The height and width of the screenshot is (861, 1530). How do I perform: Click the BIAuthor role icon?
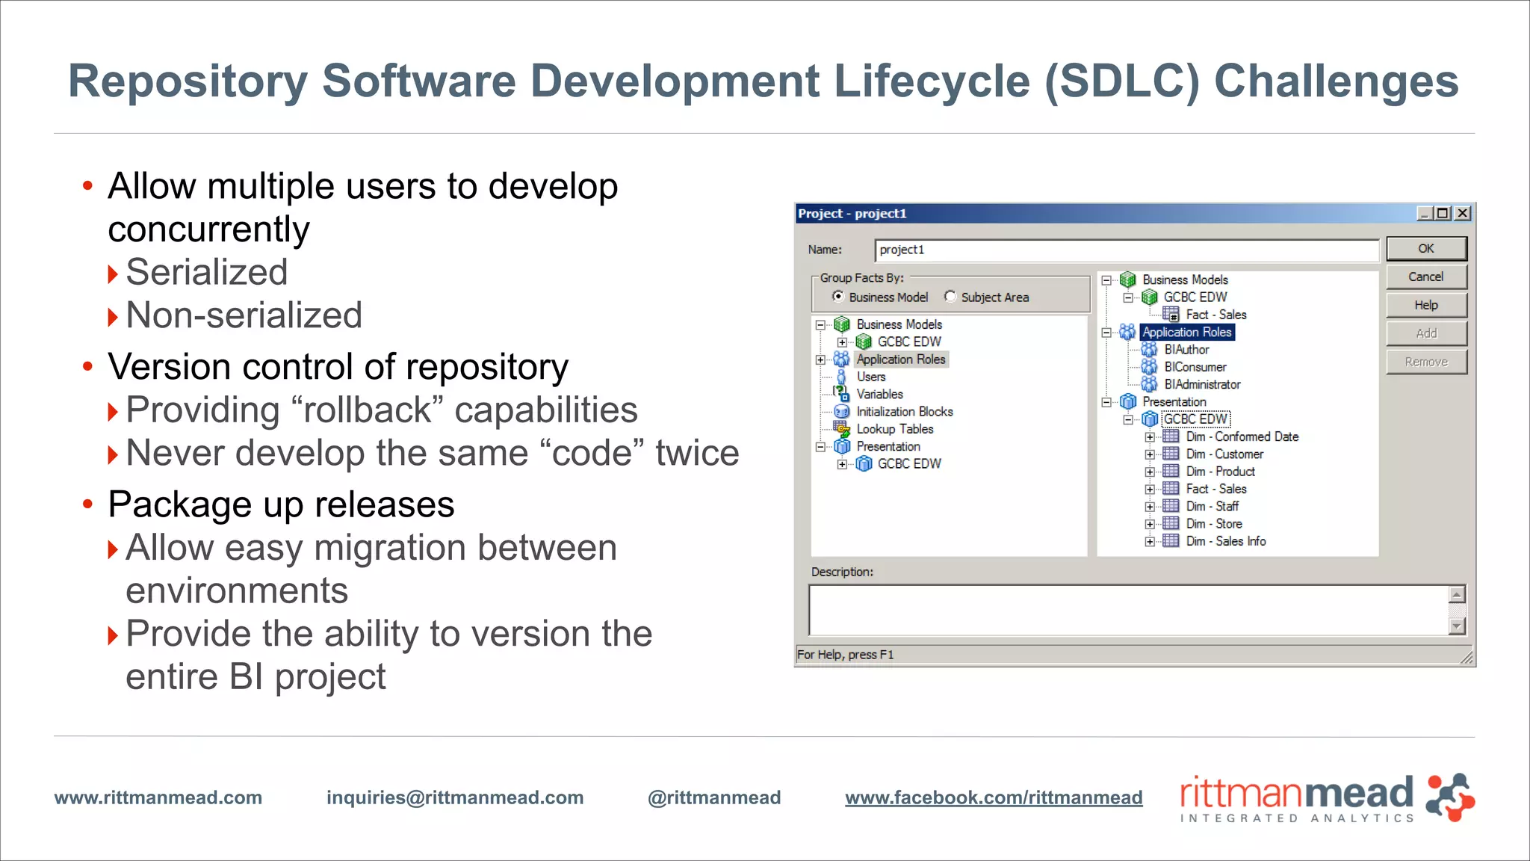[x=1149, y=349]
